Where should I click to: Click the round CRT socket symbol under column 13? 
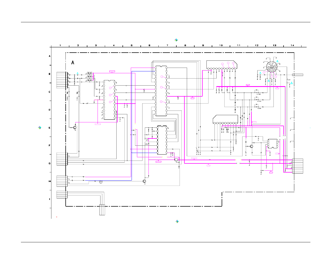click(x=272, y=67)
